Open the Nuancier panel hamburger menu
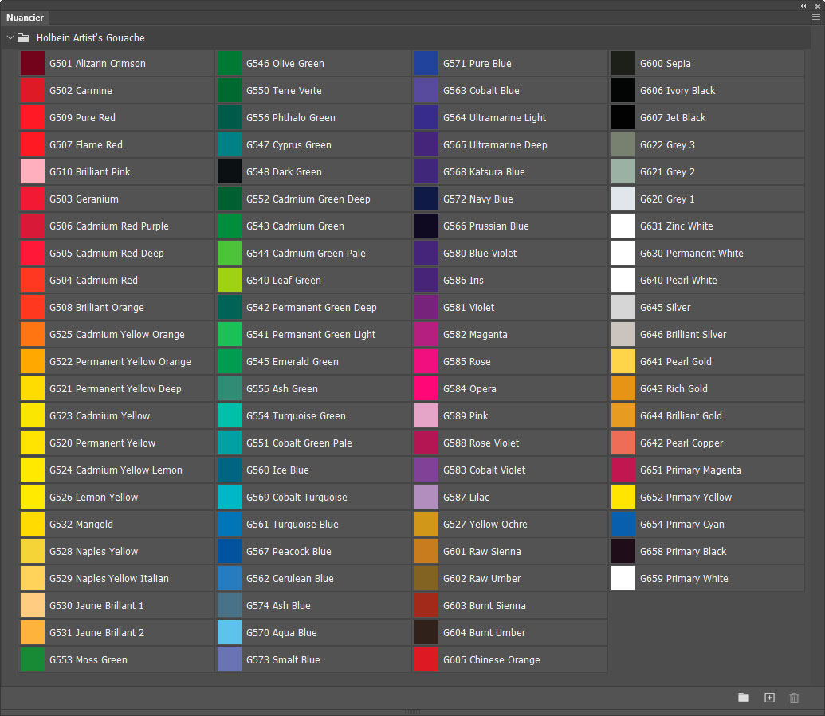Viewport: 825px width, 716px height. pos(815,17)
